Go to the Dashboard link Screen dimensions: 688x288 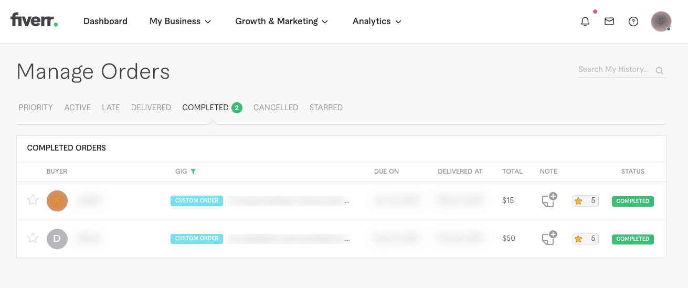105,22
